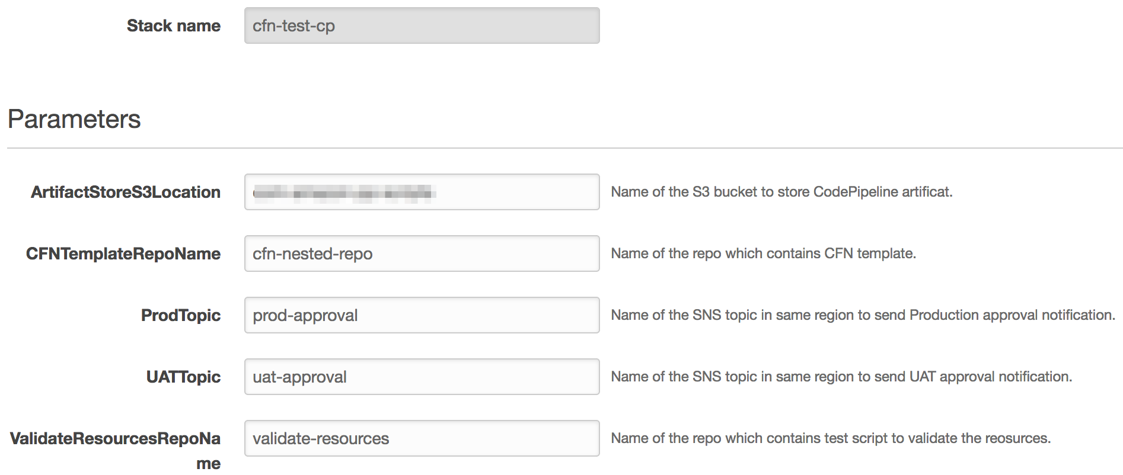This screenshot has width=1123, height=475.
Task: Click the ValidateResourcesRepoName label
Action: 115,439
